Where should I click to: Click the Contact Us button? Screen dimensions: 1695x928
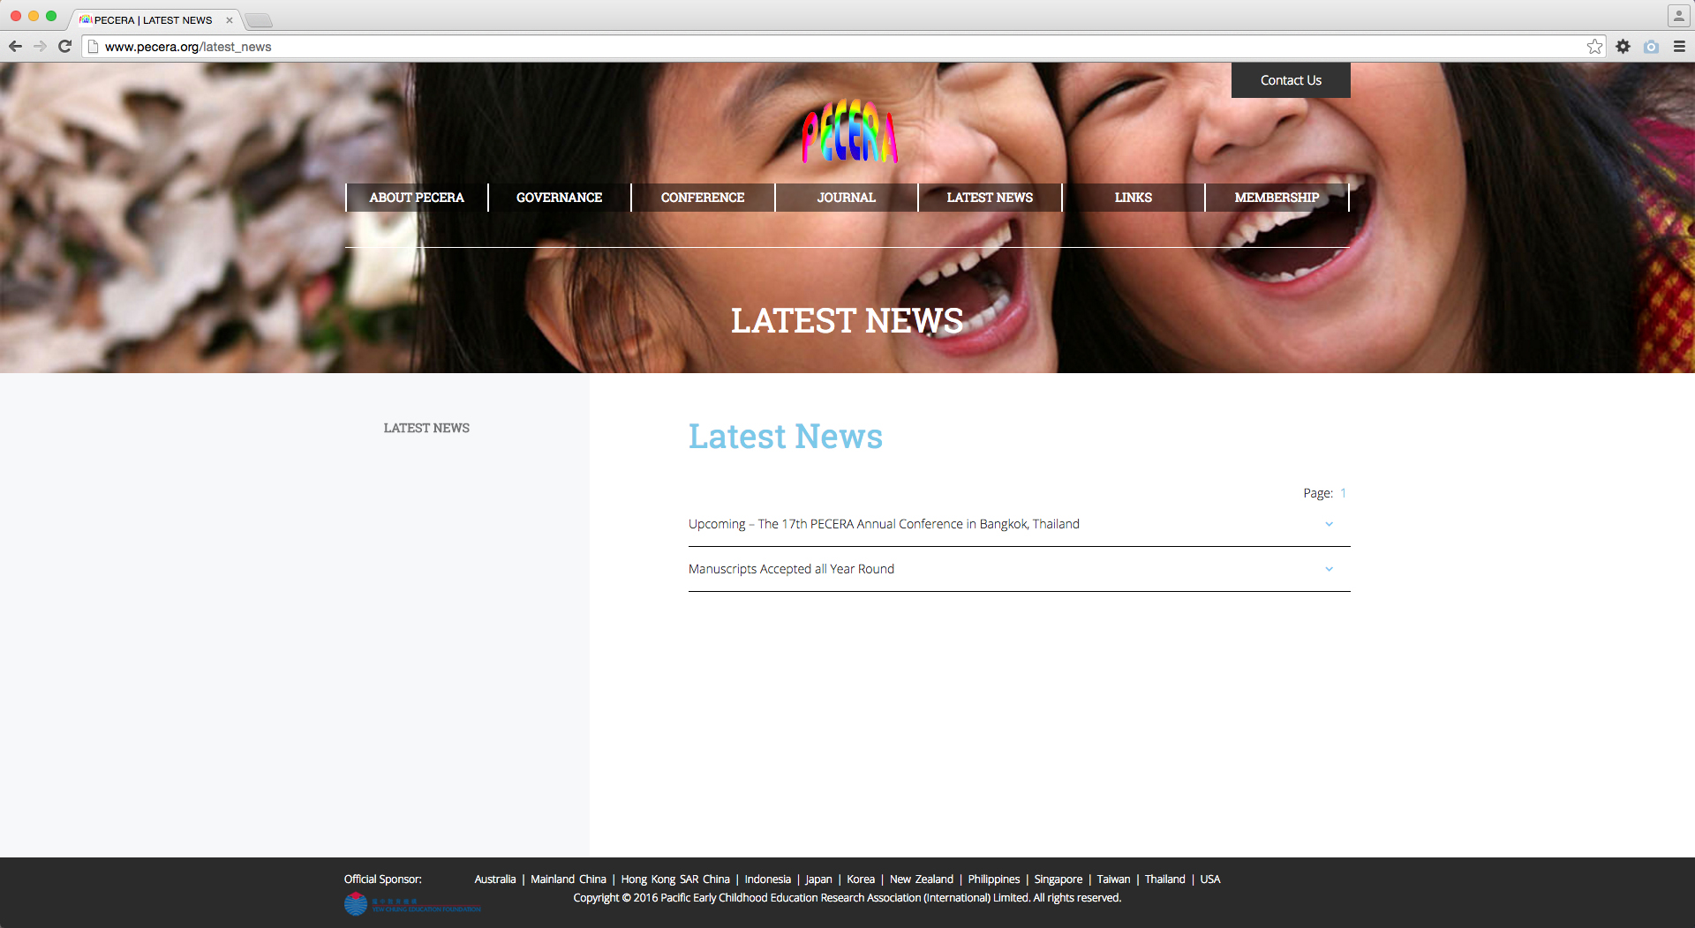[1291, 80]
